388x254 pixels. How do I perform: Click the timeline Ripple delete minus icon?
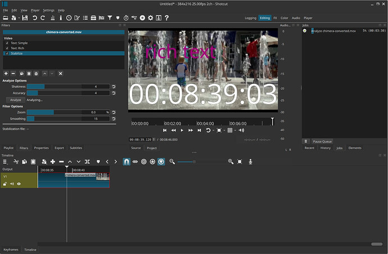coord(61,162)
